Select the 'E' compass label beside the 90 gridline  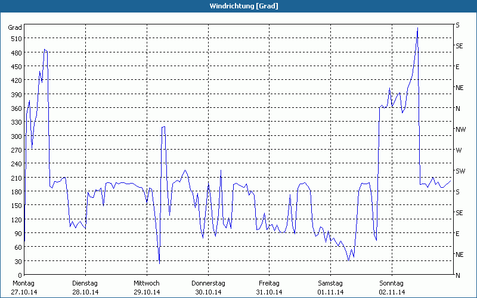tap(457, 234)
